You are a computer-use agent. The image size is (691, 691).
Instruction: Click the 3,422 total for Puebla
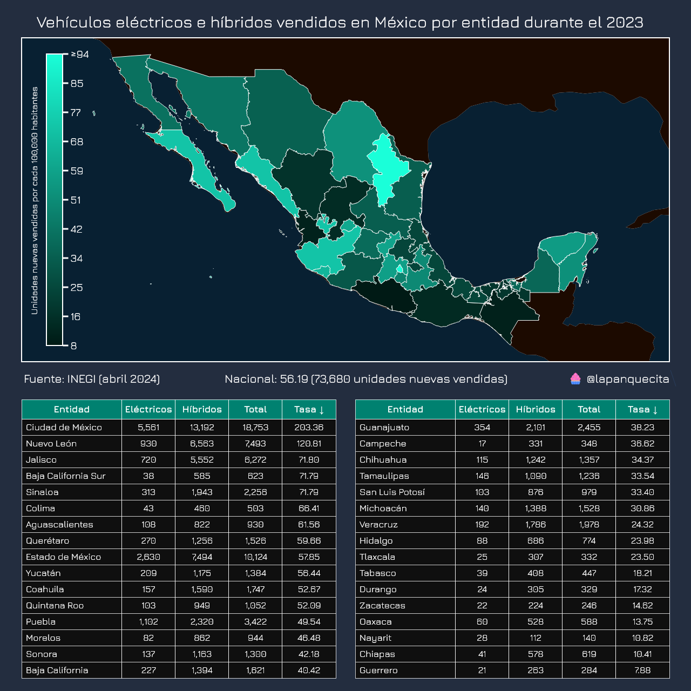(x=255, y=621)
